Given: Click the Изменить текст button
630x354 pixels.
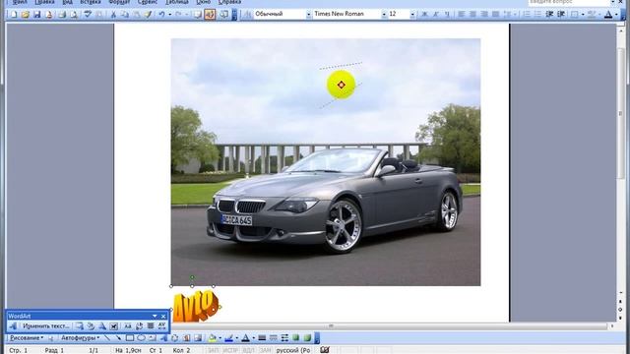Looking at the screenshot, I should tap(46, 325).
